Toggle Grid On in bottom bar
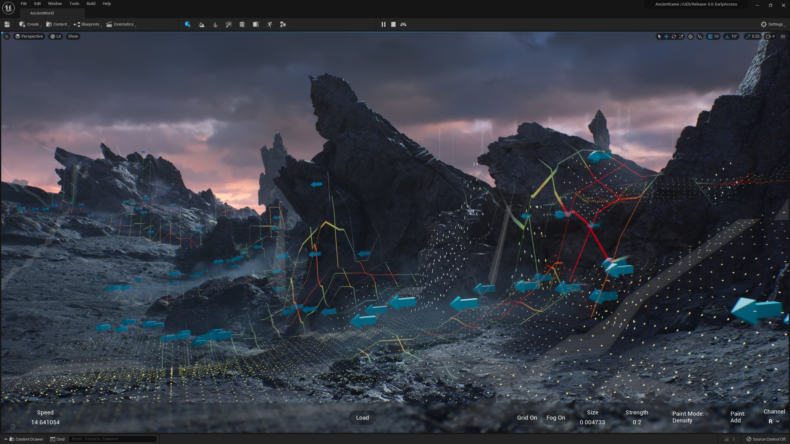790x444 pixels. coord(527,417)
